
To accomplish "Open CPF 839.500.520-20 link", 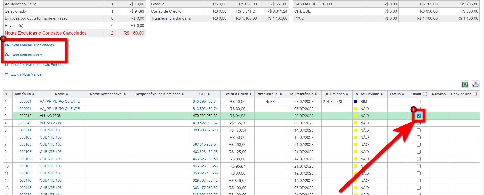I will tap(205, 130).
